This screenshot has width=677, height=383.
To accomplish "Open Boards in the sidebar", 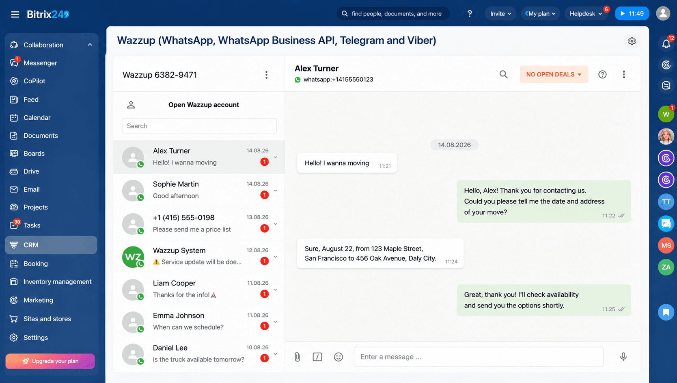I will pos(51,154).
